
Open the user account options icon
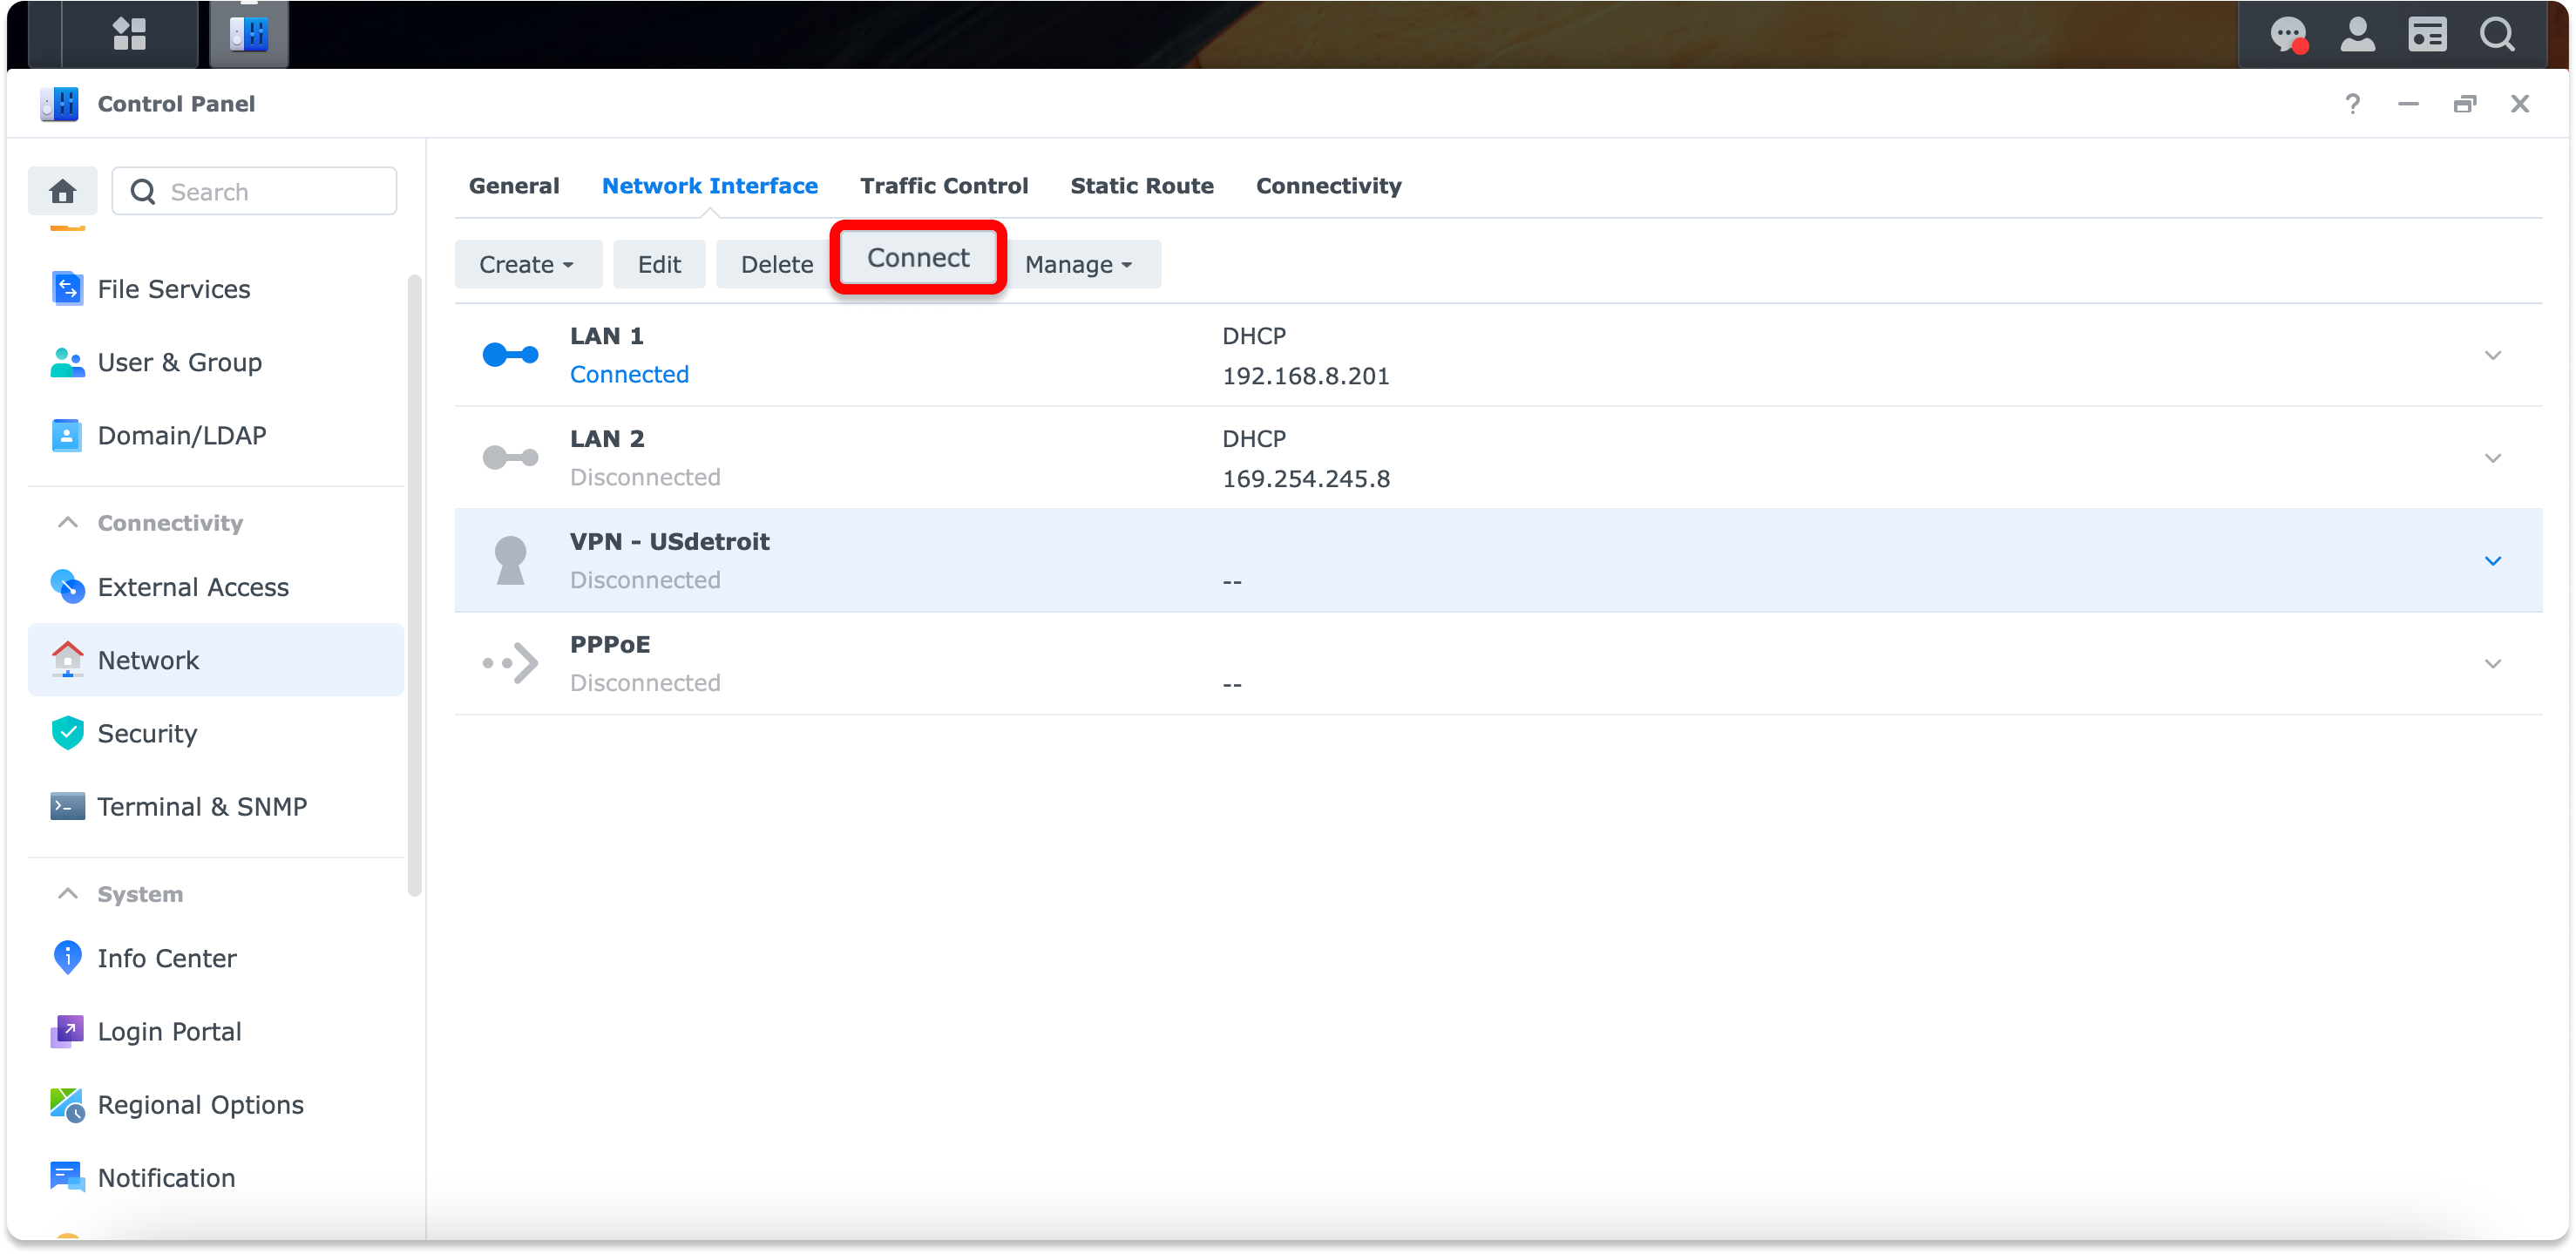tap(2357, 34)
